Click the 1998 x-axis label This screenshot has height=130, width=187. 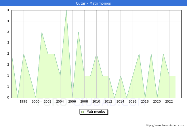pyautogui.click(x=24, y=101)
